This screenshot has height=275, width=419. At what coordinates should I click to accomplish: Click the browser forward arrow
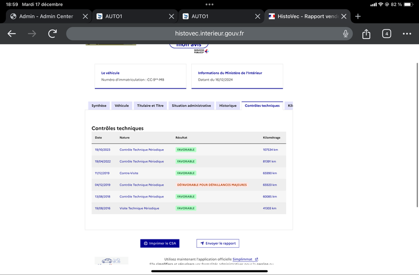32,34
